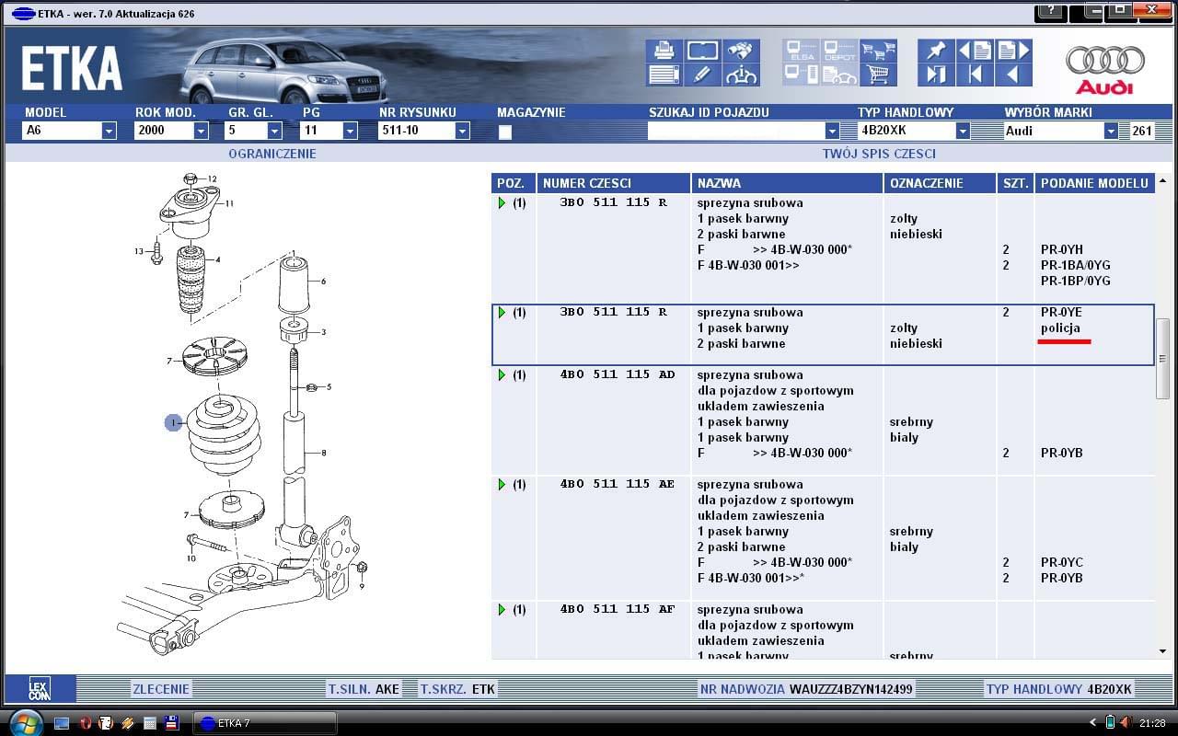Click the NUMER CZESCI column header
The width and height of the screenshot is (1178, 736).
click(x=614, y=183)
